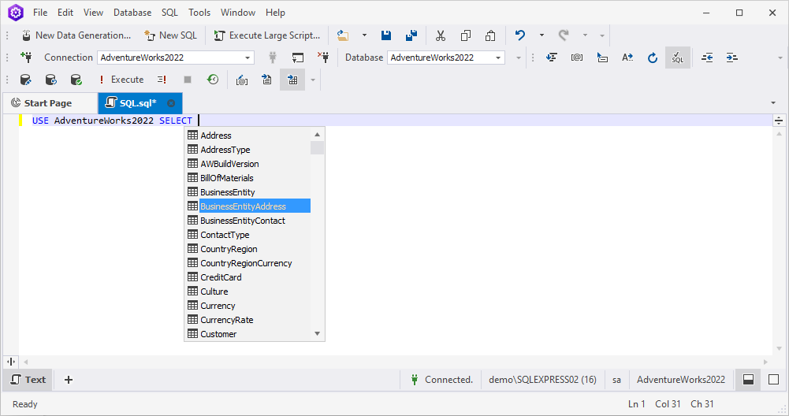789x416 pixels.
Task: Click the New Connection plug icon
Action: [26, 58]
